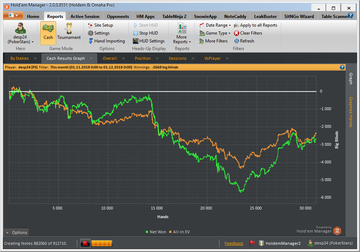Expand the Options panel

pyautogui.click(x=16, y=233)
